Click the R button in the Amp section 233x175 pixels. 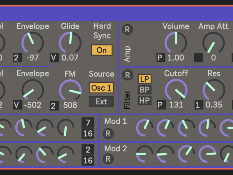click(127, 29)
